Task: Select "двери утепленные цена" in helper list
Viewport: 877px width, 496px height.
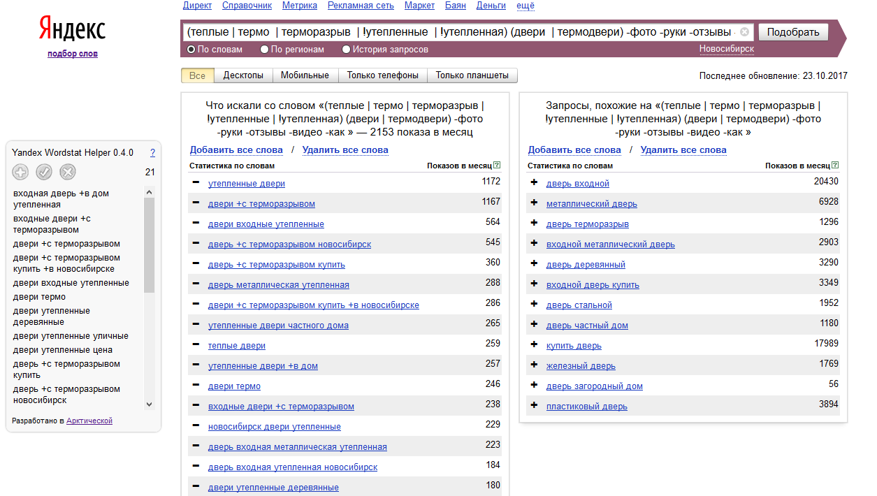Action: pyautogui.click(x=63, y=350)
